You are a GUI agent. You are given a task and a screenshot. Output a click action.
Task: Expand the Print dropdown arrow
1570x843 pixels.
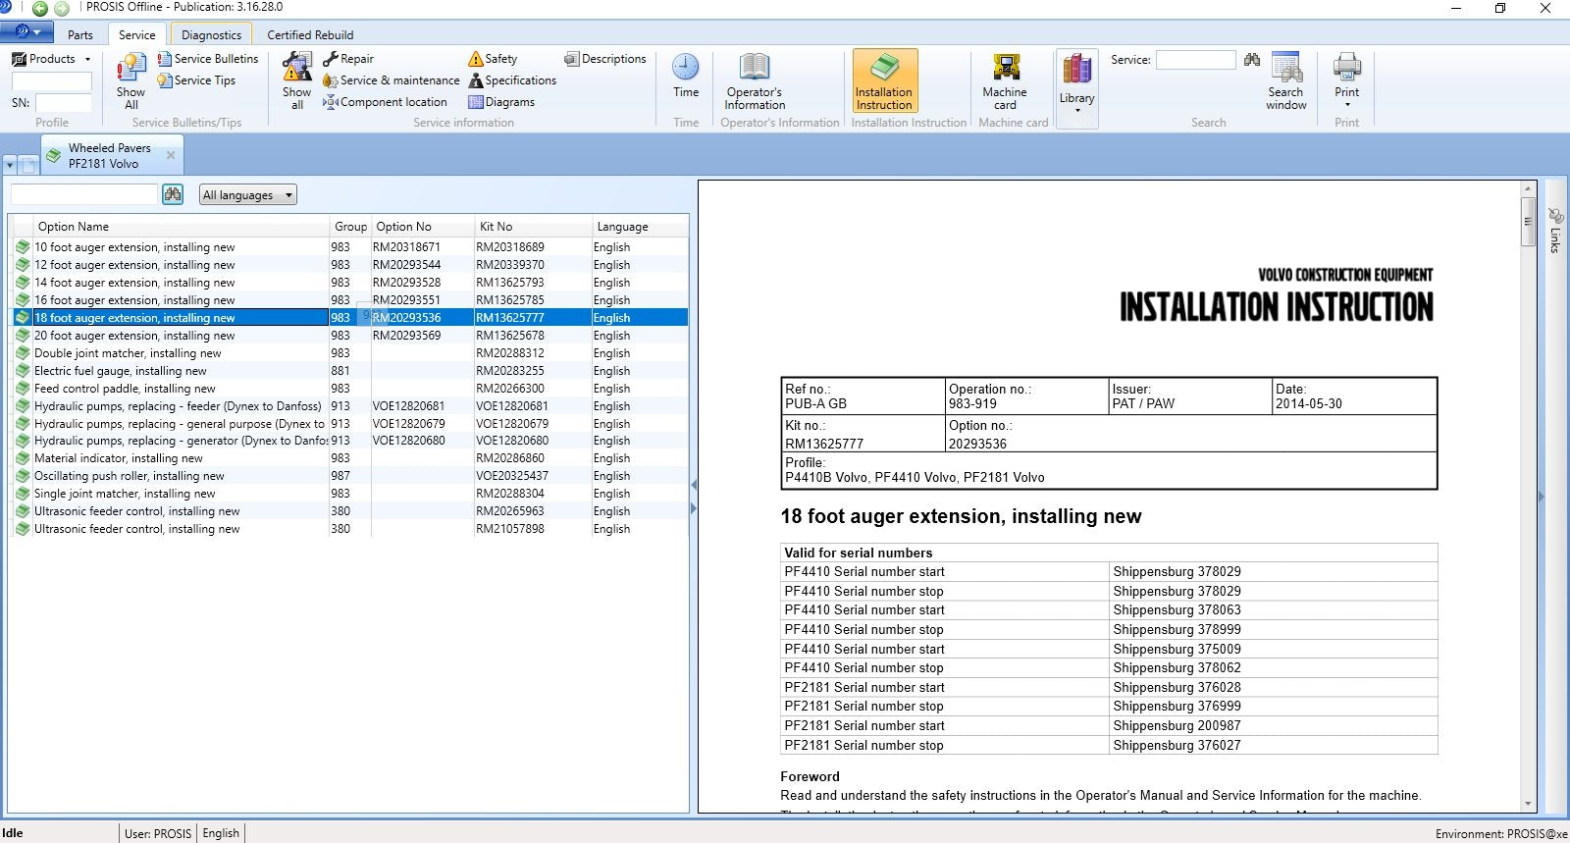(x=1346, y=105)
